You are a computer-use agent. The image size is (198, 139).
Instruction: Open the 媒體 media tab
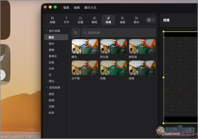(x=52, y=20)
